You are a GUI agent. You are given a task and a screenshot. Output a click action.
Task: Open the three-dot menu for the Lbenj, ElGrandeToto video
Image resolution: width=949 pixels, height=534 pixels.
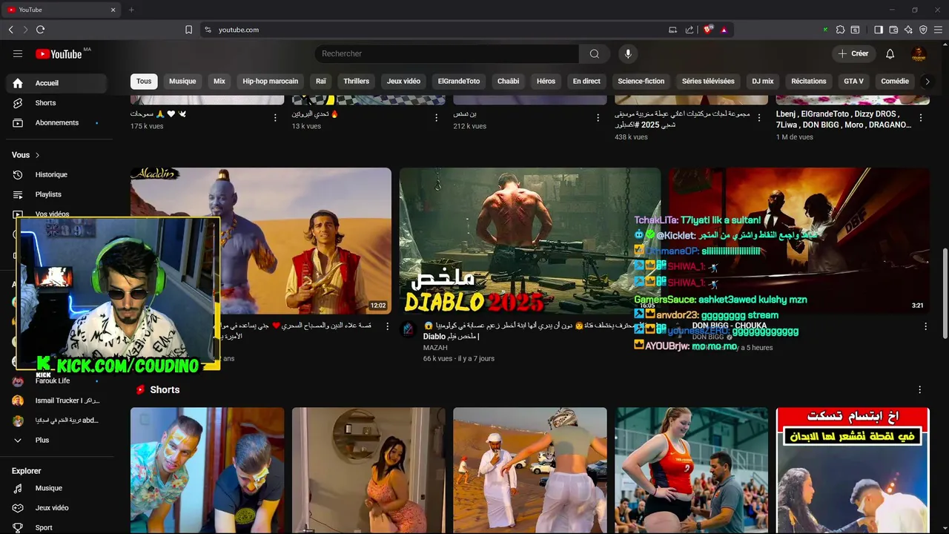tap(921, 118)
